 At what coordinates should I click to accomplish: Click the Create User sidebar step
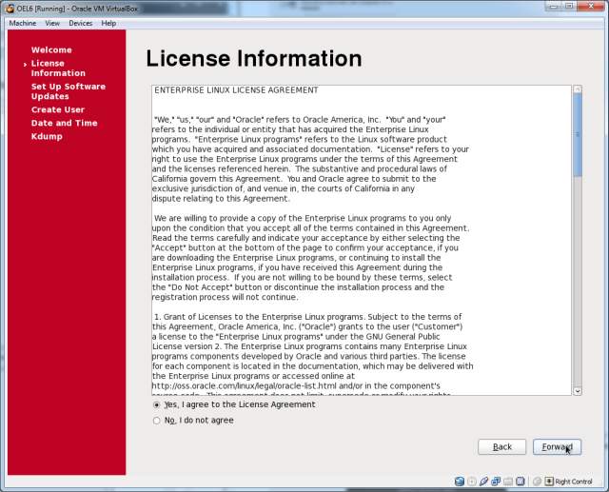[58, 109]
